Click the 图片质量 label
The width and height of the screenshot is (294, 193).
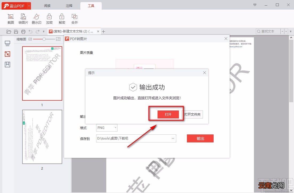tap(87, 53)
